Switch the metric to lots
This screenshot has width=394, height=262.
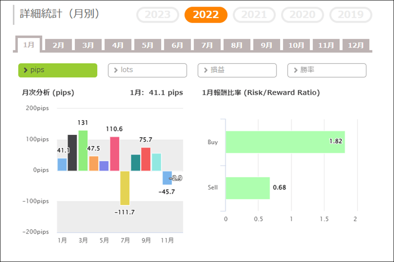pos(147,70)
